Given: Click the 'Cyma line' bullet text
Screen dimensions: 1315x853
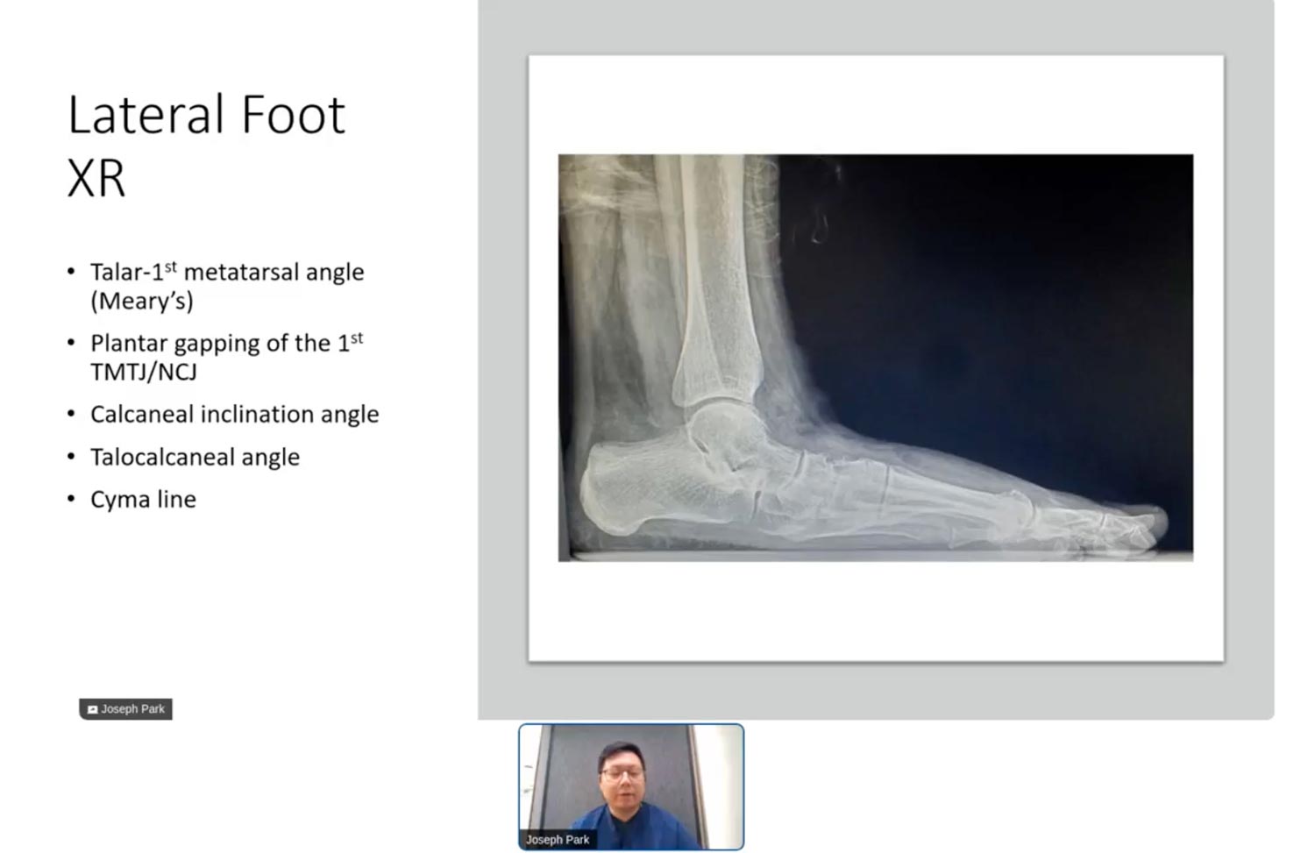Looking at the screenshot, I should tap(143, 500).
